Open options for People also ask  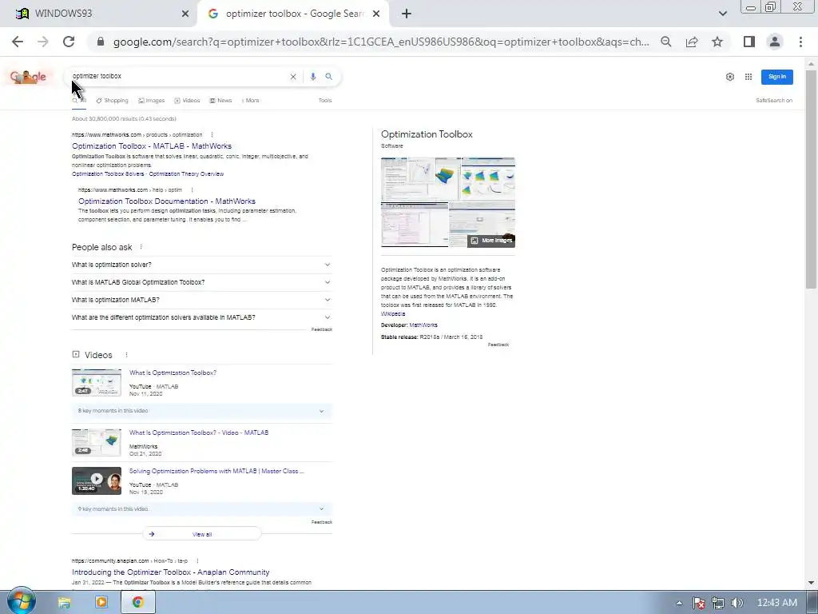point(141,247)
